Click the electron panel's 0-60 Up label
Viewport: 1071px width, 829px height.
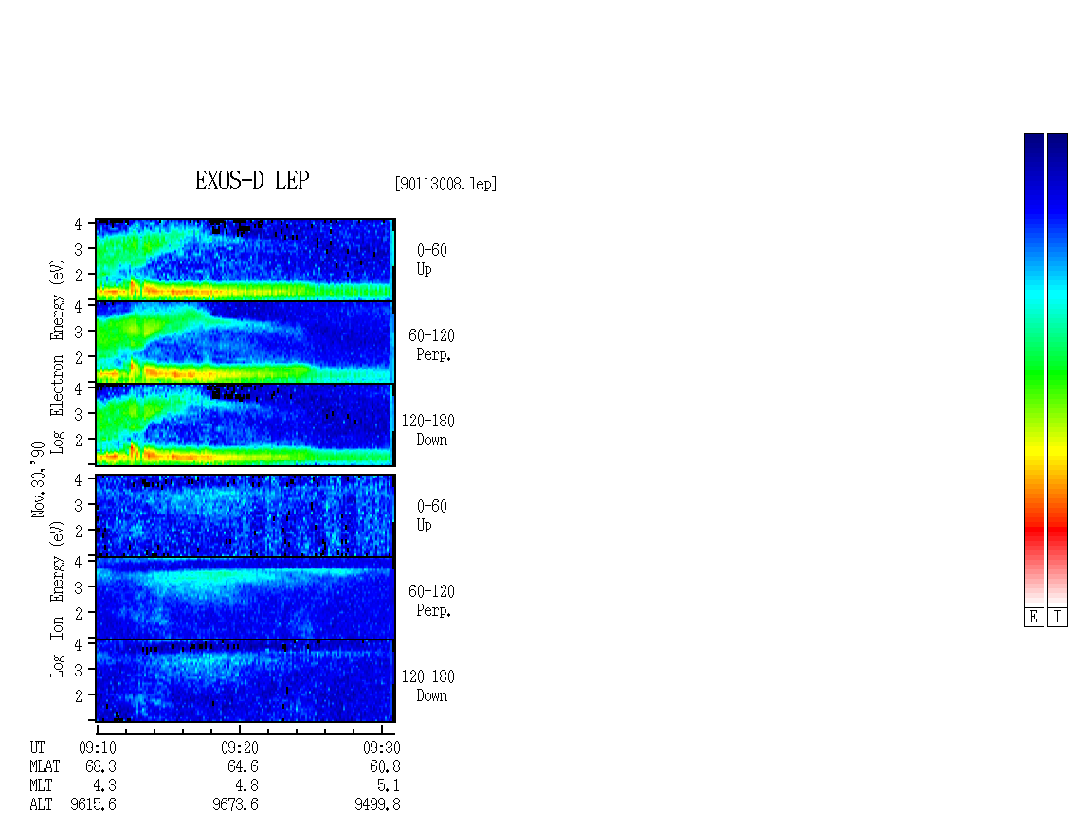[431, 260]
